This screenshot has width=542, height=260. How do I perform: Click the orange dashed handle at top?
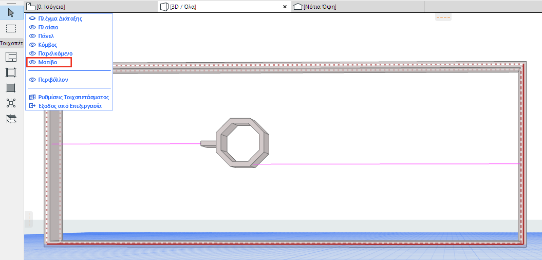[443, 17]
